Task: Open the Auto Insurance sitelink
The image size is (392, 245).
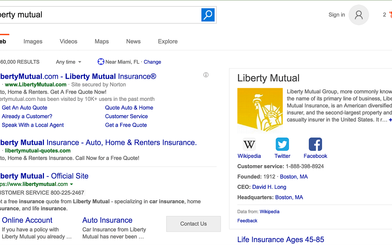Action: [x=107, y=220]
